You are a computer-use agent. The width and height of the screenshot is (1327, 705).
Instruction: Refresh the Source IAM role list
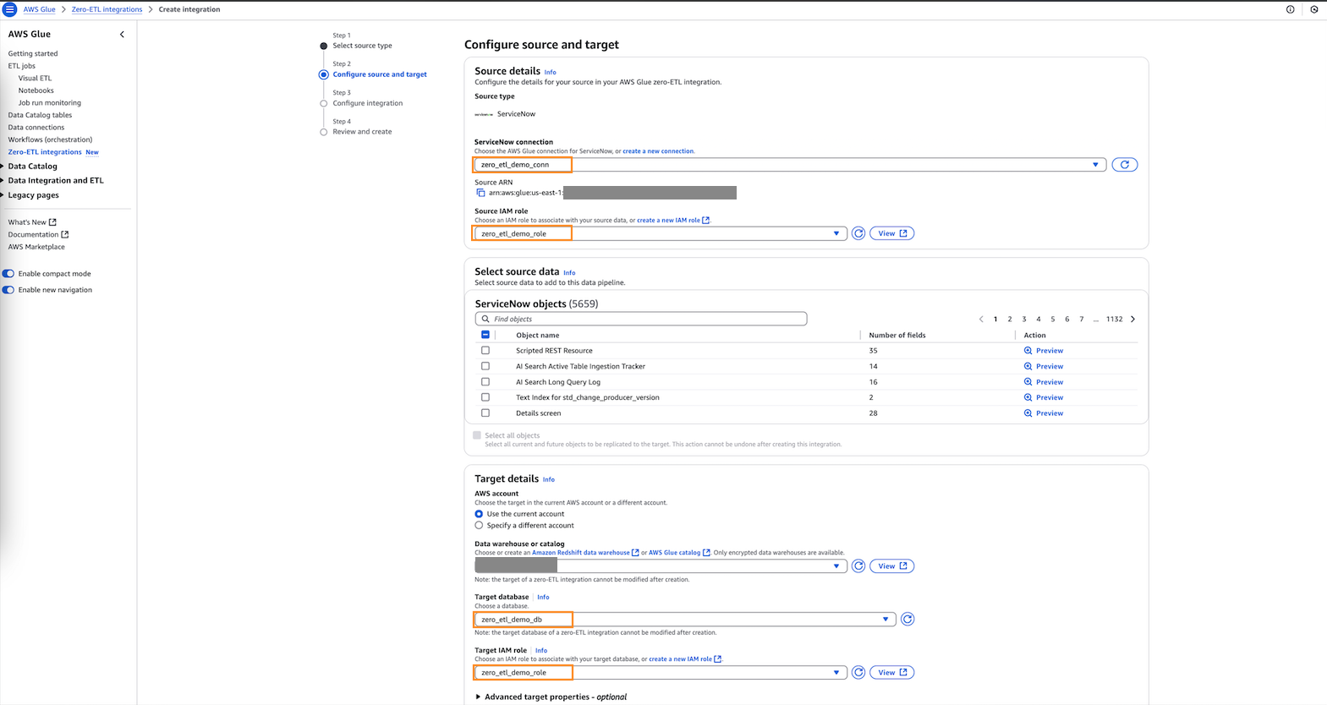[x=858, y=233]
